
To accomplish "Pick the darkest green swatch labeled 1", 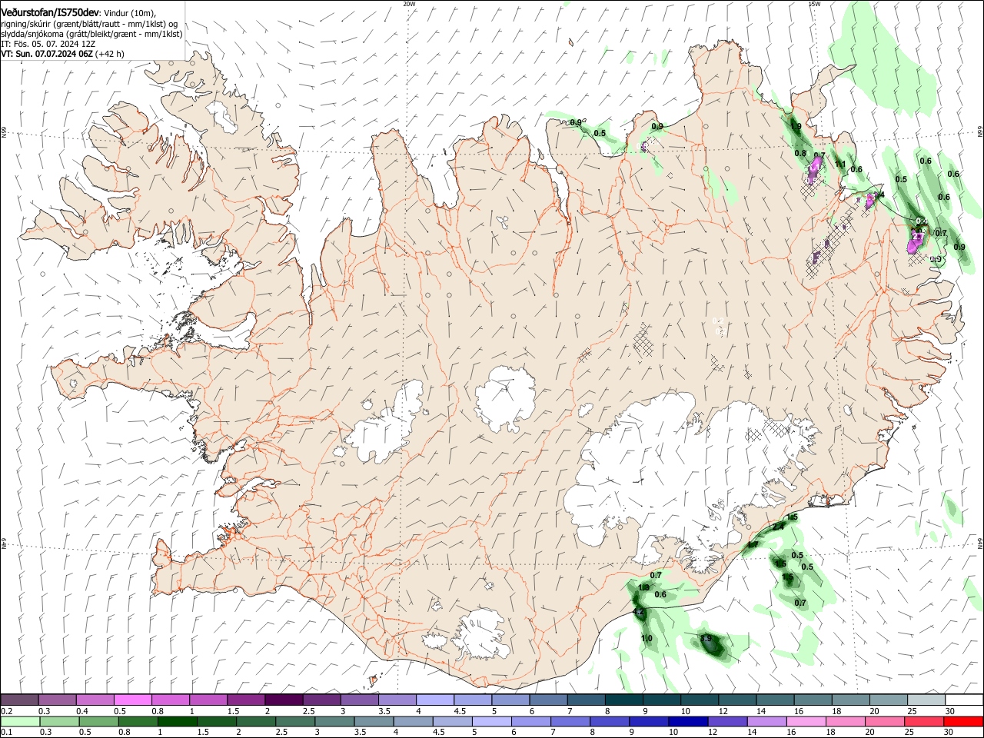I will click(x=177, y=721).
